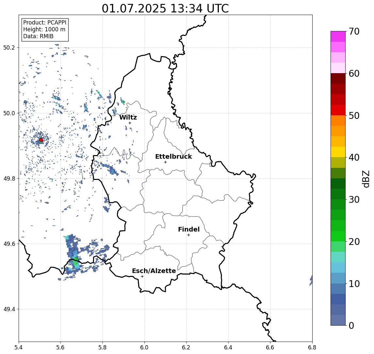Click the 5.6 longitude axis label
Viewport: 374px width, 354px height.
pos(60,347)
